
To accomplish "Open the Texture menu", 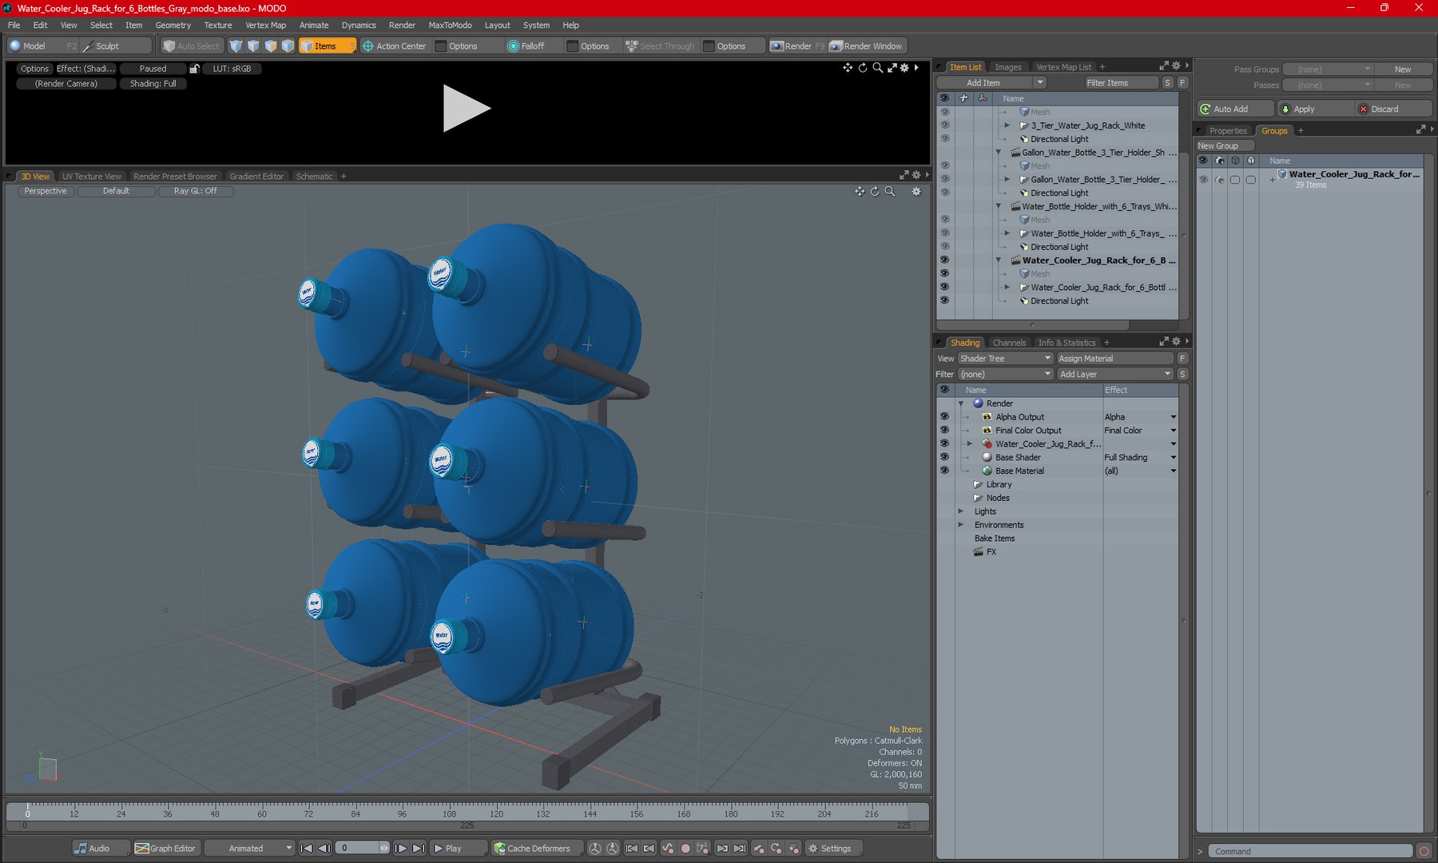I will 217,25.
